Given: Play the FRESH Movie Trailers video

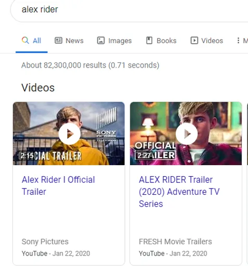Looking at the screenshot, I should (187, 134).
